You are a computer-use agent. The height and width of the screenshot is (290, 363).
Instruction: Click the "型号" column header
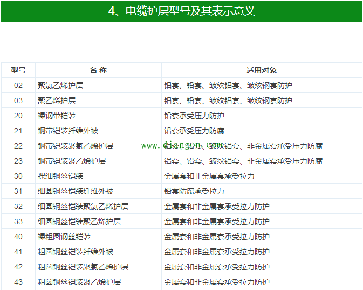18,70
